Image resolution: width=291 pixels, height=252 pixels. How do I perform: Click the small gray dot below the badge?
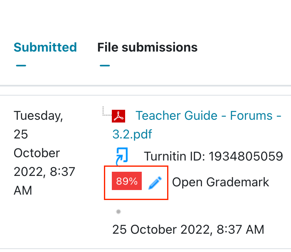(118, 212)
